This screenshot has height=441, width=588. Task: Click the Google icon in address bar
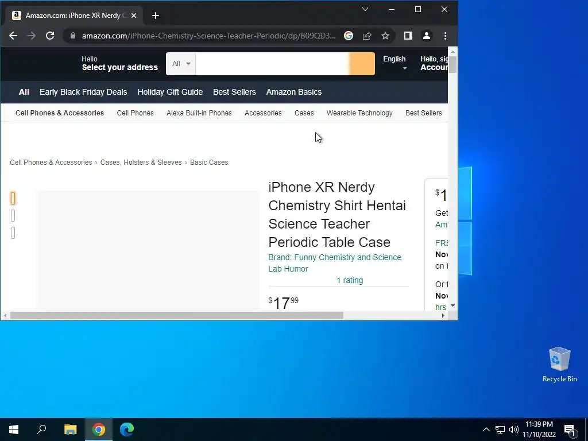[349, 36]
